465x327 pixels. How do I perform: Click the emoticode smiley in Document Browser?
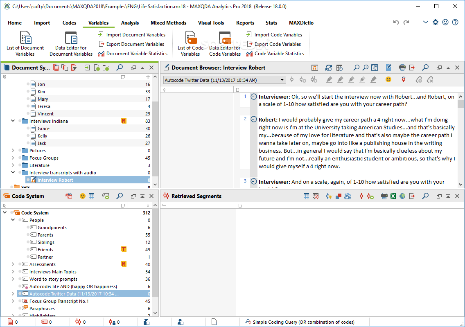pyautogui.click(x=388, y=79)
